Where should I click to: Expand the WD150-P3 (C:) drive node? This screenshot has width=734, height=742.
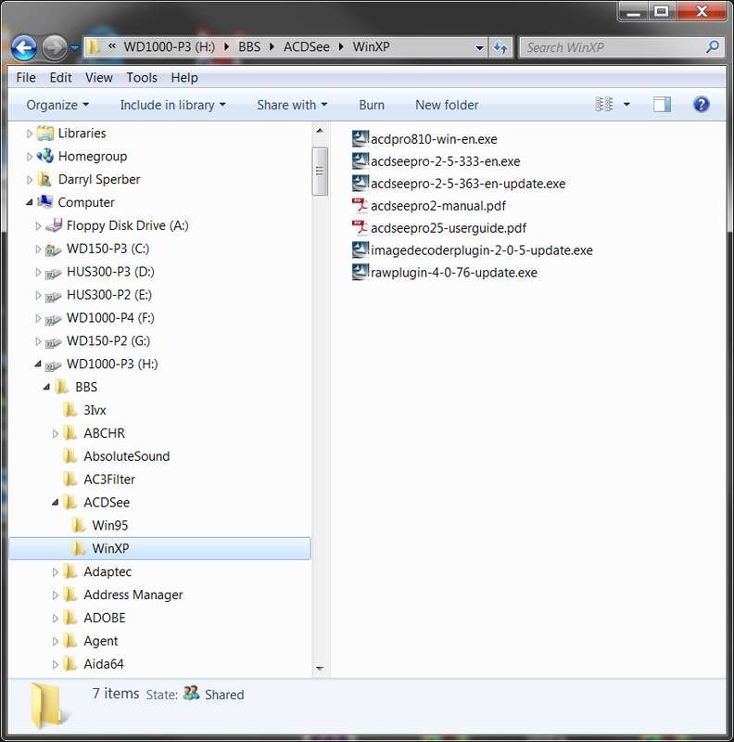(38, 249)
